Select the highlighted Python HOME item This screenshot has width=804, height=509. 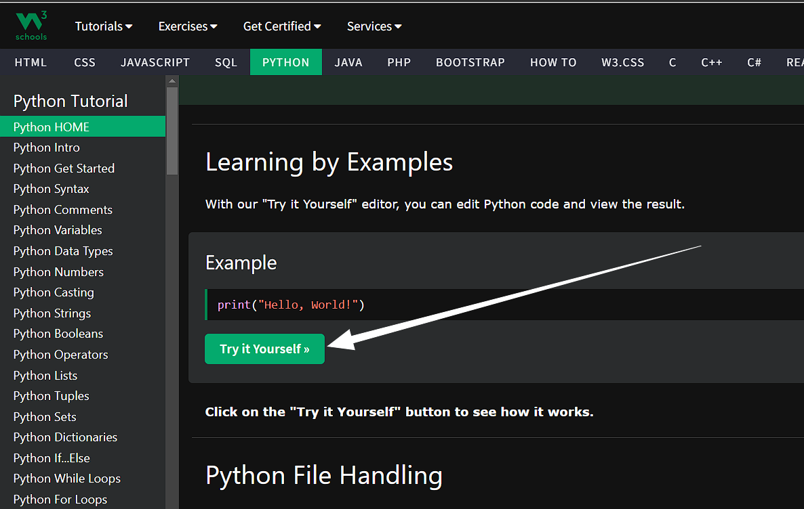coord(51,127)
